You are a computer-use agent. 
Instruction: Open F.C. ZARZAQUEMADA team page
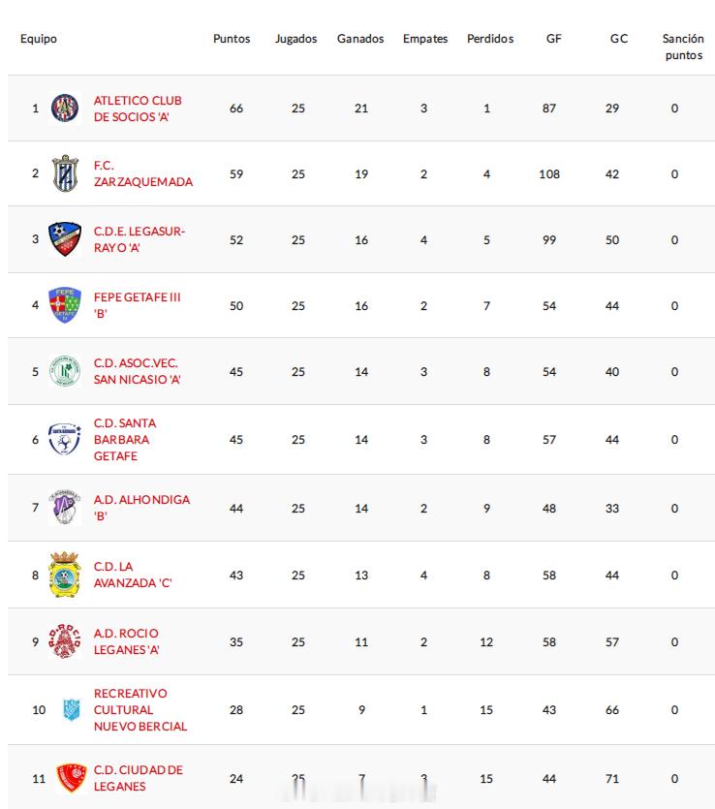[142, 173]
